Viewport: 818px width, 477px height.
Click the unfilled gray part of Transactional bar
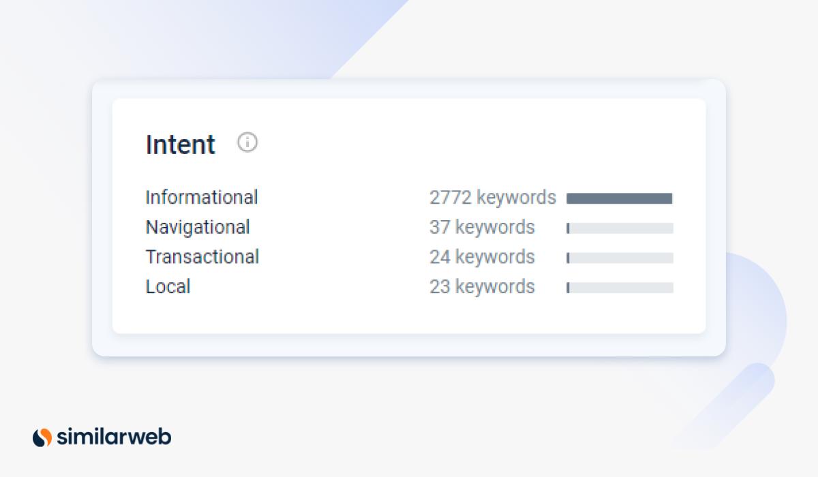[x=622, y=258]
